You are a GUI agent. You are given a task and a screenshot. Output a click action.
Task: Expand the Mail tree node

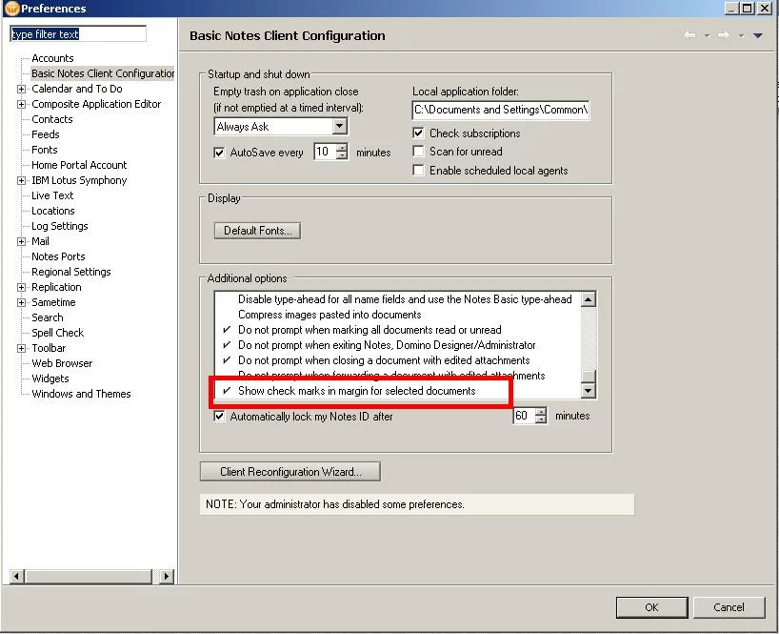coord(21,241)
